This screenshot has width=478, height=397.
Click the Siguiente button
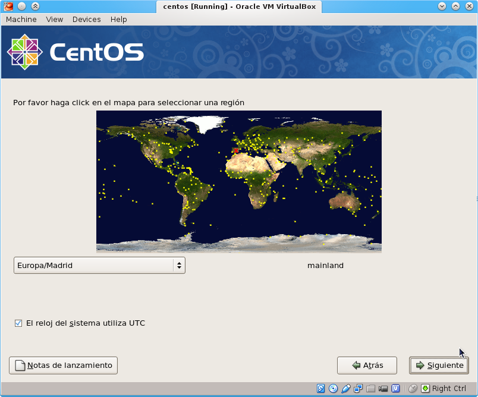pos(439,366)
